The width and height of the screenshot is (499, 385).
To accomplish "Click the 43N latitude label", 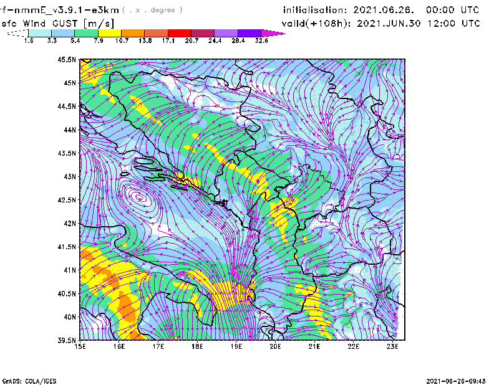I will pos(70,176).
